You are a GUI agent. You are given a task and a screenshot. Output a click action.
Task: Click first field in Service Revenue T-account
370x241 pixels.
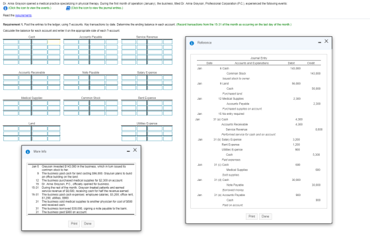click(x=129, y=42)
